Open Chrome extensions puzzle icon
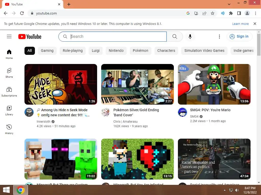Screen dimensions: 261x195 click(x=231, y=13)
